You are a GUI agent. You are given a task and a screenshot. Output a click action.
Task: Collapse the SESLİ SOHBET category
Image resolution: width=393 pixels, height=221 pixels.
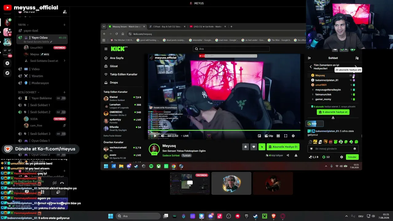coord(29,92)
